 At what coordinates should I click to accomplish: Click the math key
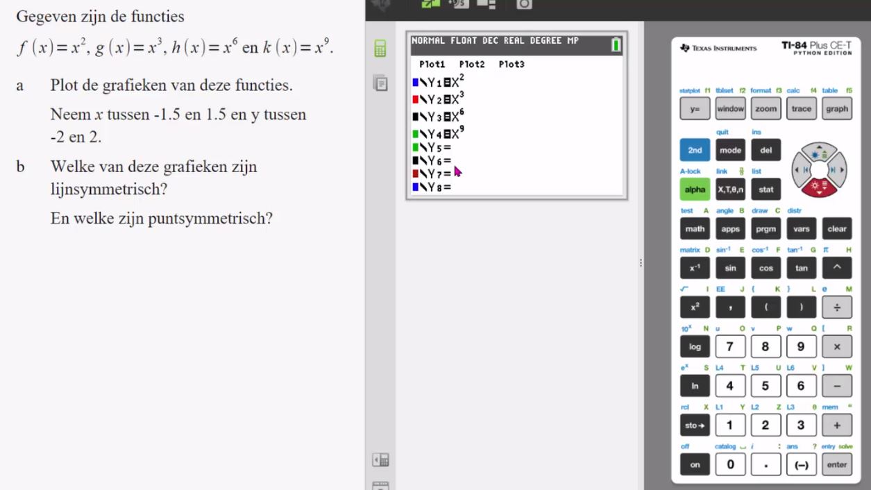[x=695, y=229]
